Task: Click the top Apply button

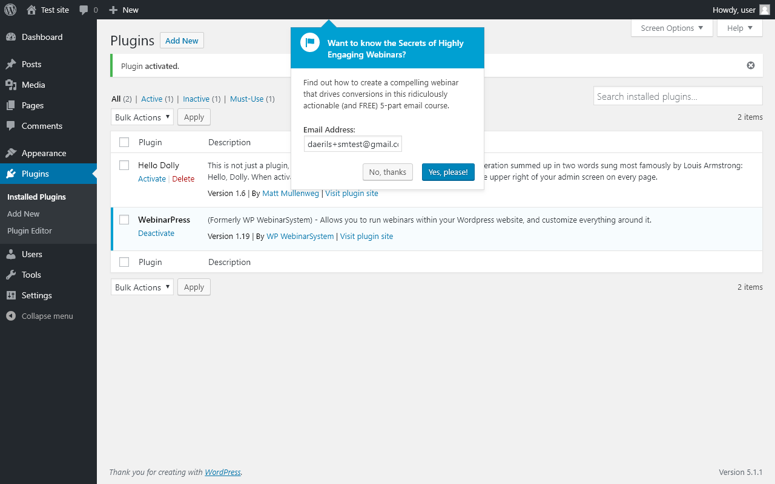Action: (x=194, y=117)
